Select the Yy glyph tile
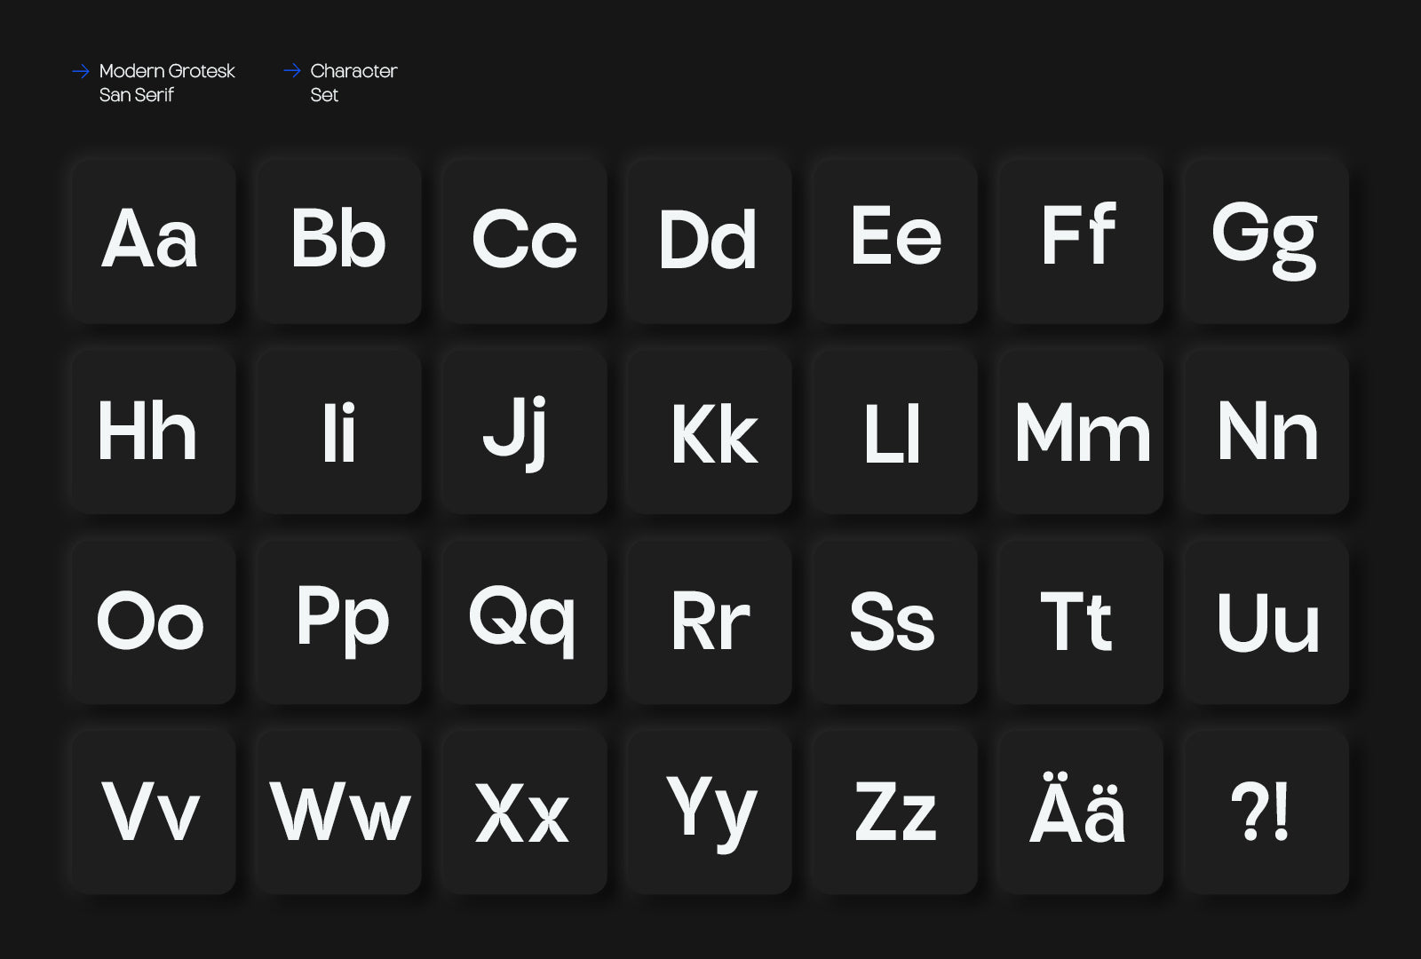Screen dimensions: 1421x959 click(x=709, y=812)
